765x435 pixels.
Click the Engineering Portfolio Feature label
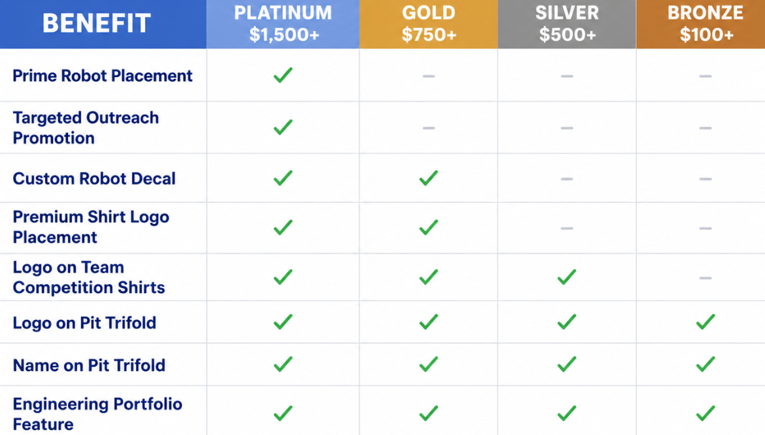click(97, 414)
